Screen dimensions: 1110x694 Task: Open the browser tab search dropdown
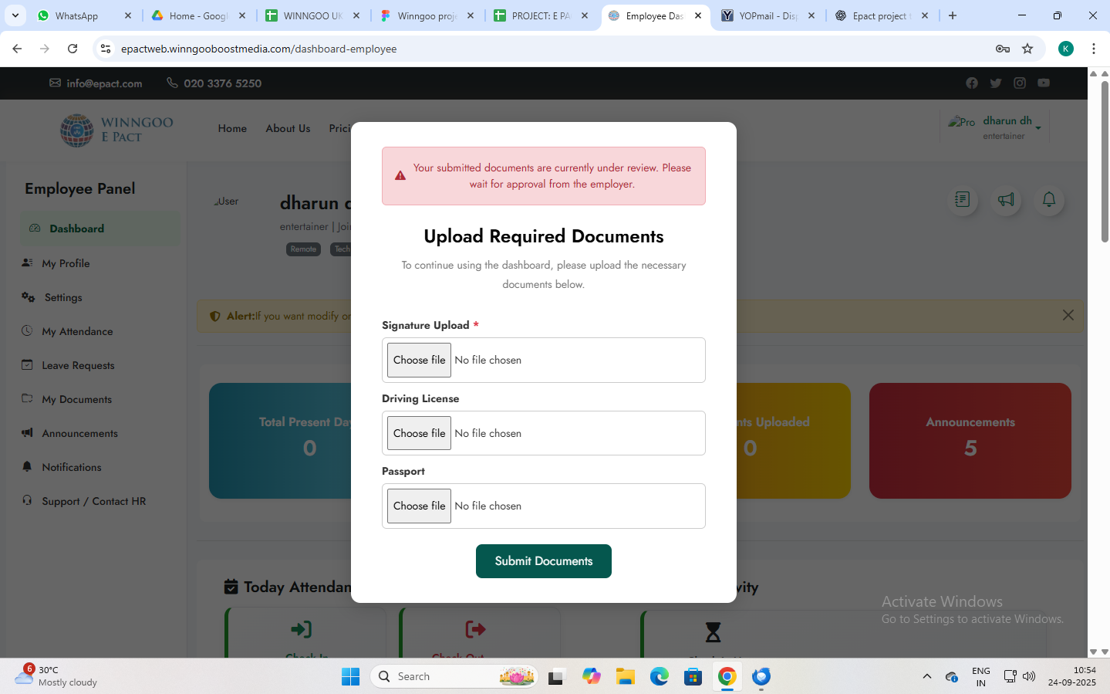coord(15,15)
